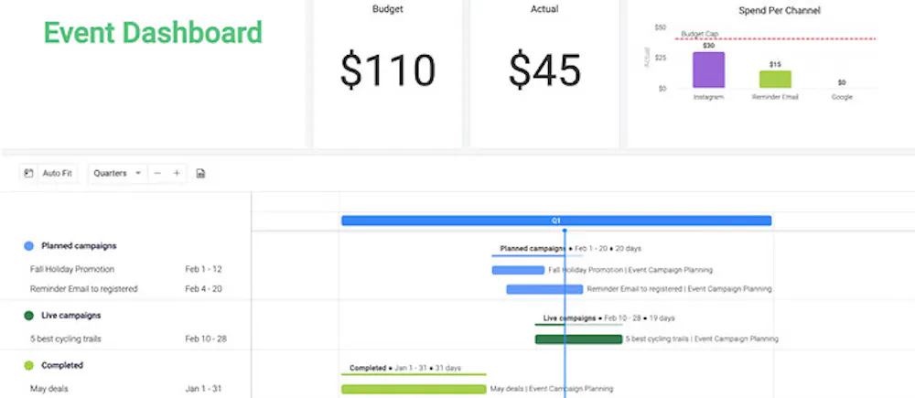This screenshot has width=915, height=398.
Task: Click the $110 Budget widget
Action: coord(387,70)
